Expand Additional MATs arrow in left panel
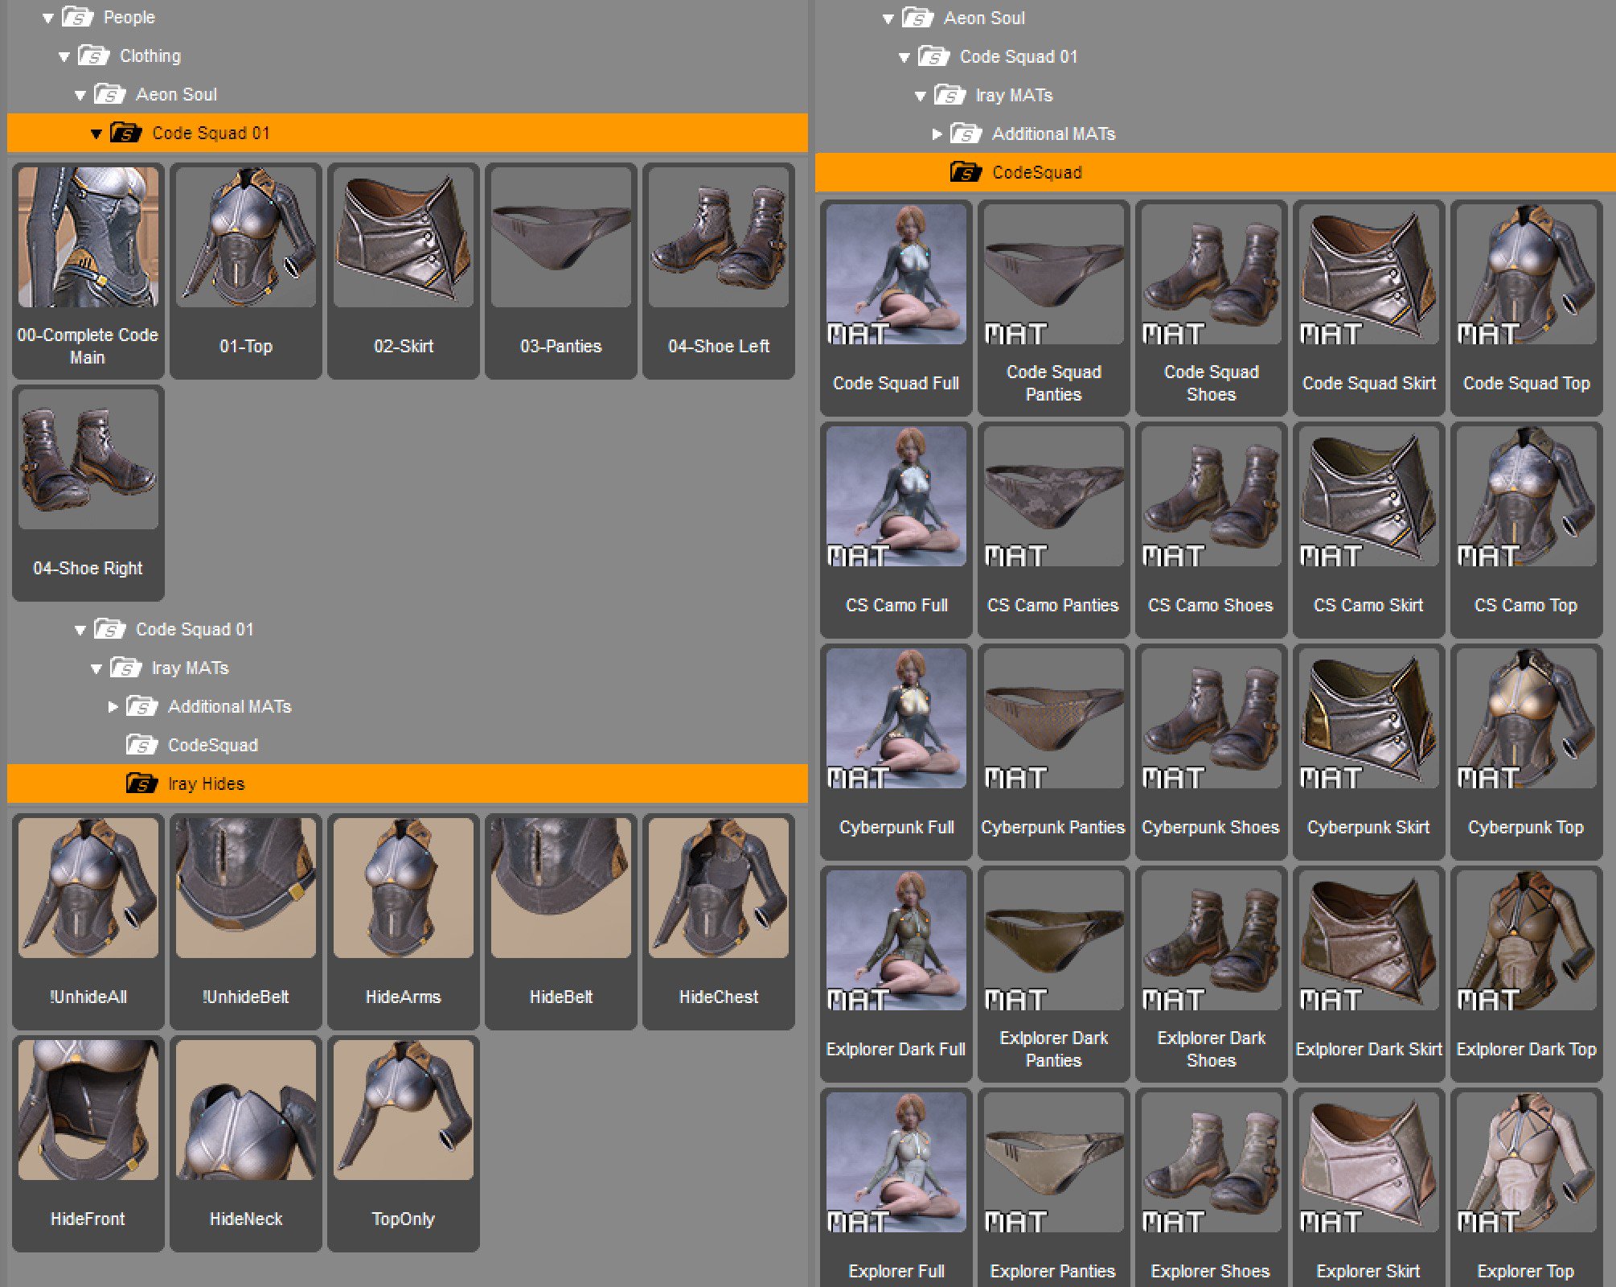Screen dimensions: 1616x1287 tap(113, 707)
